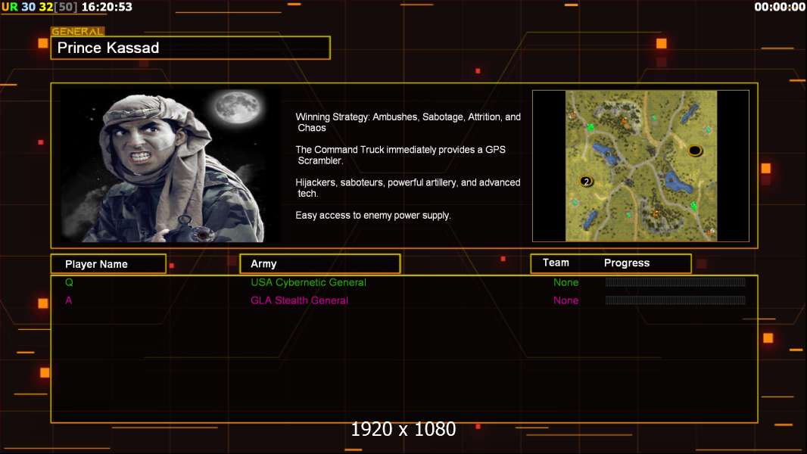Click the Team value None for player Q

coord(566,282)
